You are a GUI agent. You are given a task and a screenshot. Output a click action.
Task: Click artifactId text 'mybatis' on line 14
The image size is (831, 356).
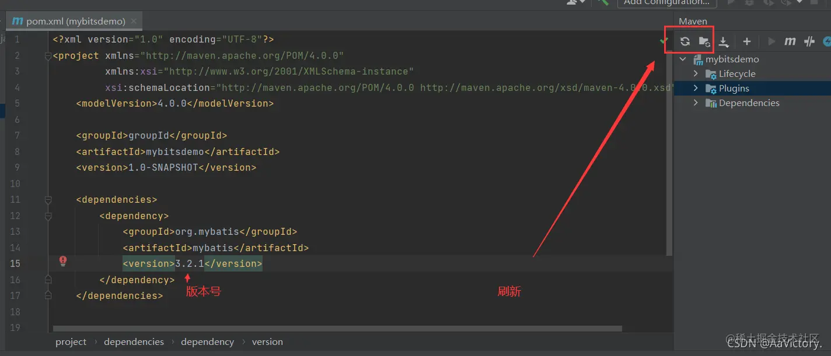(x=213, y=248)
